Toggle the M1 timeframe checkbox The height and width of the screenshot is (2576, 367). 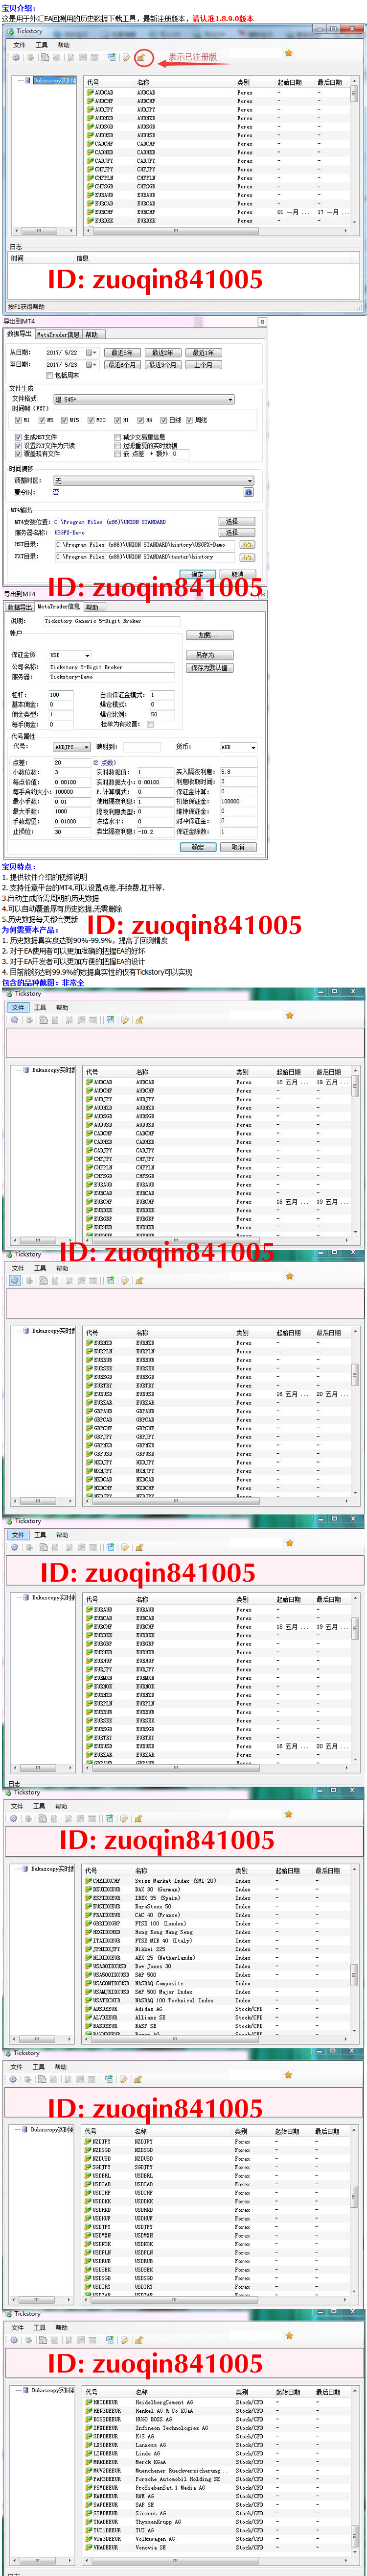(17, 420)
